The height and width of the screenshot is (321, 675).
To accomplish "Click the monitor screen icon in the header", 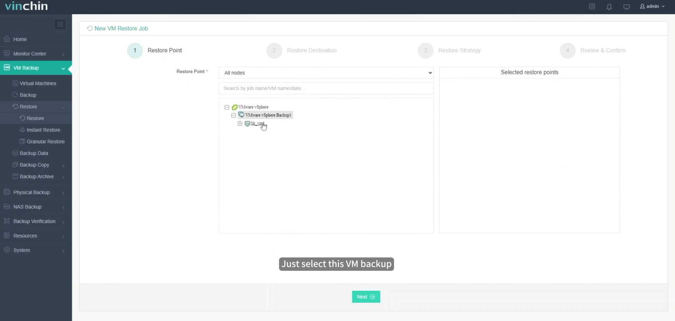I will tap(626, 7).
